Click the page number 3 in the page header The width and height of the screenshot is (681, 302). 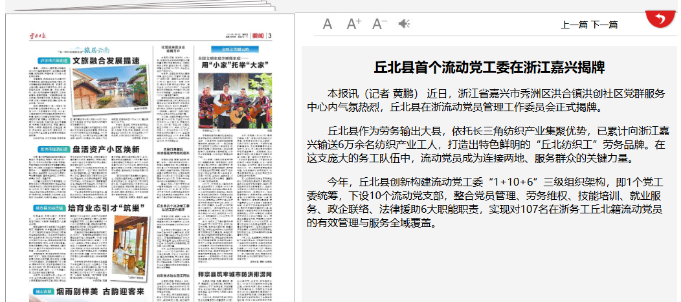coord(270,36)
